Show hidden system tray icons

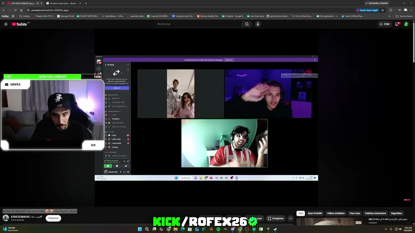tap(386, 229)
